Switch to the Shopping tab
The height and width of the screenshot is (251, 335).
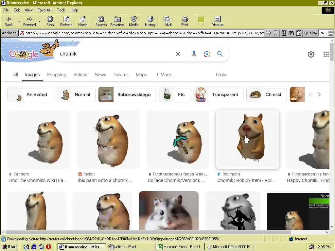[57, 75]
